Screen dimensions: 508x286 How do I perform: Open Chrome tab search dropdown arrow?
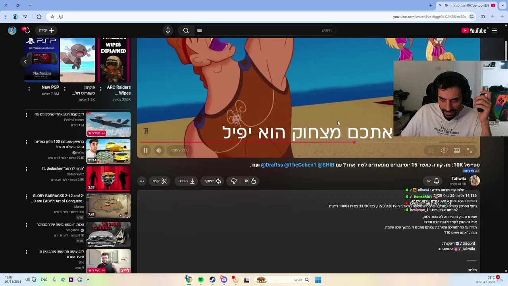[503, 6]
